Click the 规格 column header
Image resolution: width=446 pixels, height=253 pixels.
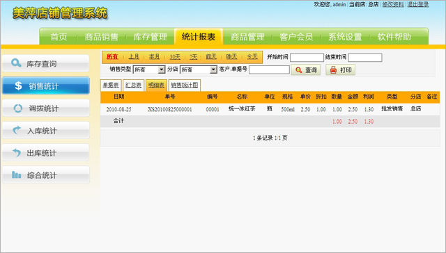coord(287,97)
